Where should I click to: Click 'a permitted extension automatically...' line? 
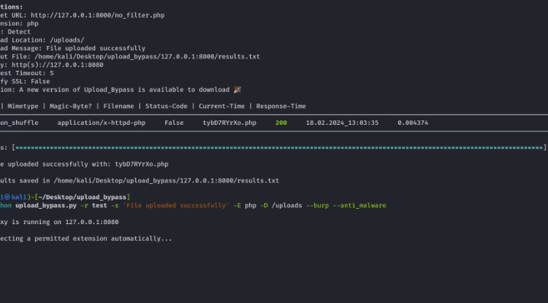pos(86,239)
